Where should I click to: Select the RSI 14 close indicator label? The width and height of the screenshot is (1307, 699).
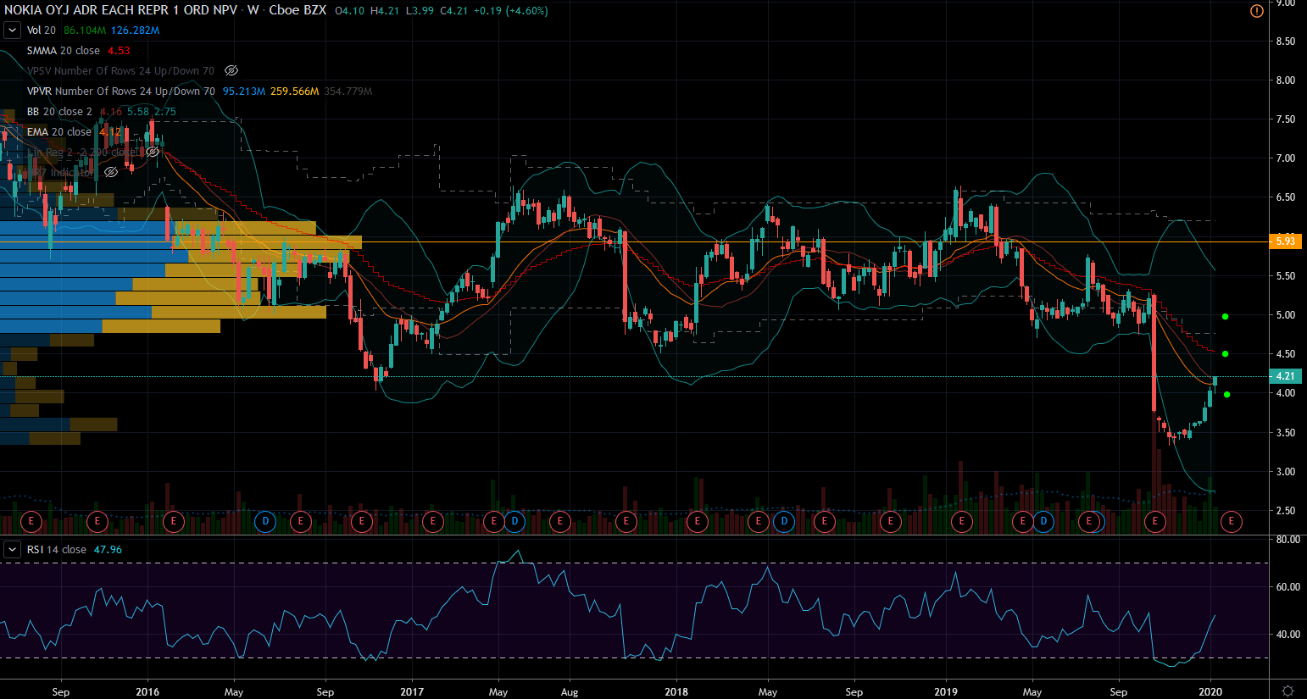tap(56, 550)
